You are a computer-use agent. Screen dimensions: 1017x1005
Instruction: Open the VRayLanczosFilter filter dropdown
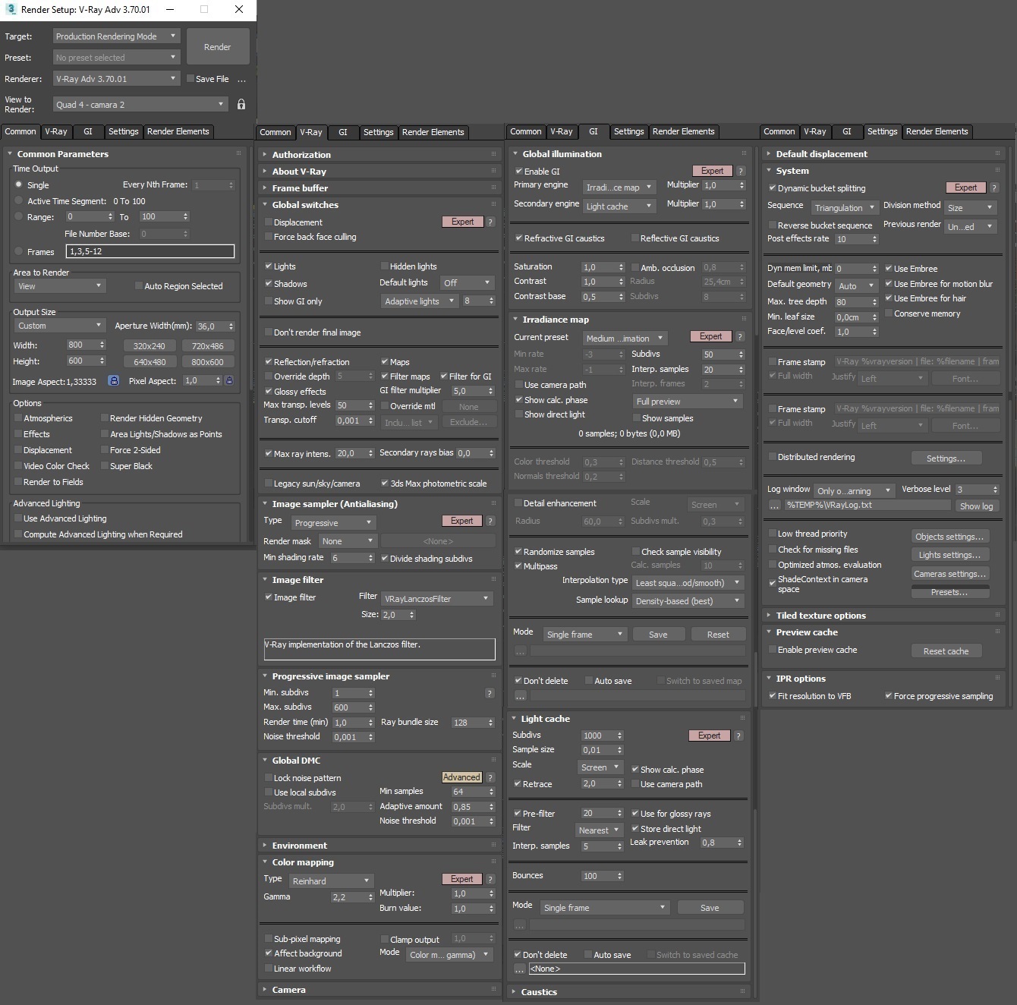click(437, 599)
